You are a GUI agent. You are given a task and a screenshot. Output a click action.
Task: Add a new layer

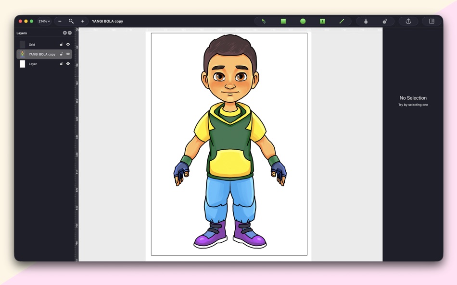pyautogui.click(x=65, y=33)
